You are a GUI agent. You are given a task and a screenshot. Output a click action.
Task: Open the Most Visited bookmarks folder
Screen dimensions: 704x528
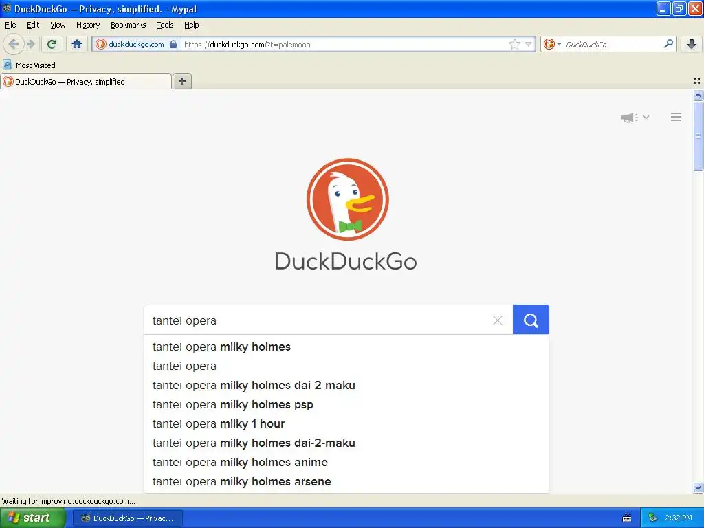pos(29,65)
